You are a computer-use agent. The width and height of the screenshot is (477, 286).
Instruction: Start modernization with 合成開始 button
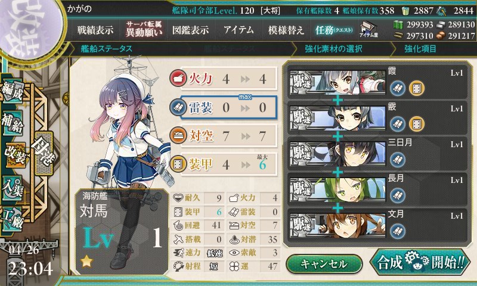pyautogui.click(x=420, y=262)
